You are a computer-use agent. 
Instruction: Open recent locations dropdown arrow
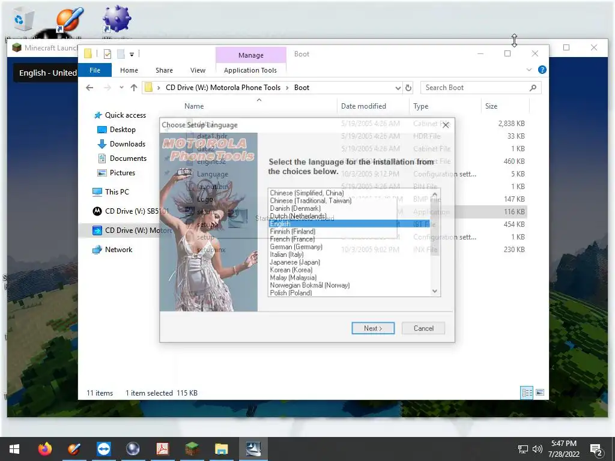click(x=121, y=88)
